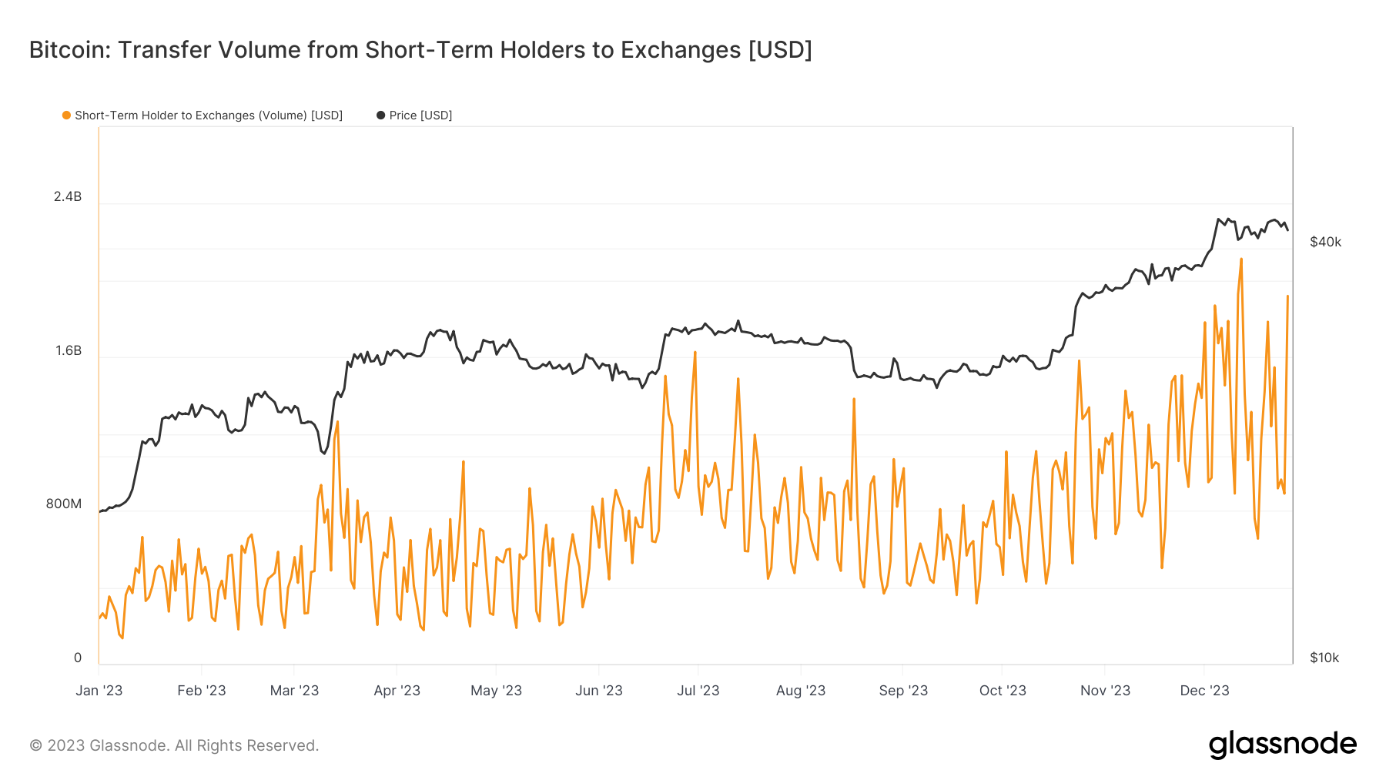Click the Glassnode copyright notice
The image size is (1386, 780).
(x=174, y=745)
